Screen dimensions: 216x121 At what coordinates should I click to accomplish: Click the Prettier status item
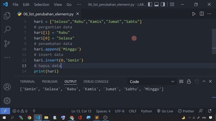point(186,111)
